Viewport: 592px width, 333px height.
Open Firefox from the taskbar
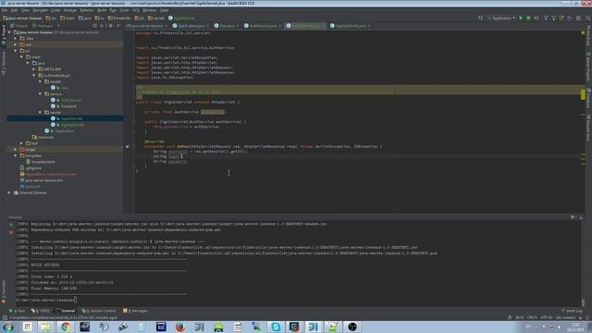(180, 327)
